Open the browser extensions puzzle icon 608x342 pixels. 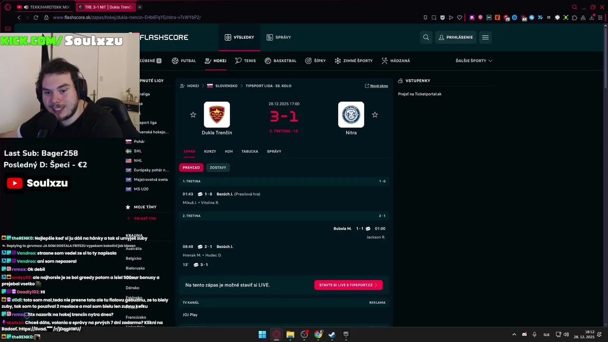[x=574, y=18]
